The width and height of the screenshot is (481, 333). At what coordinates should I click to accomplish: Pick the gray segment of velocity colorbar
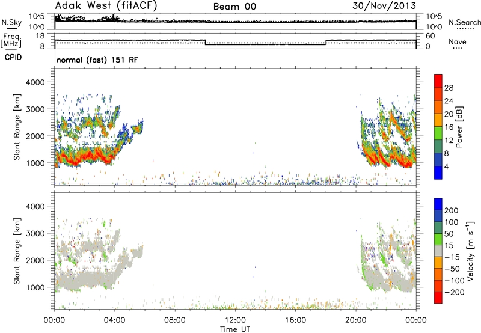[438, 251]
